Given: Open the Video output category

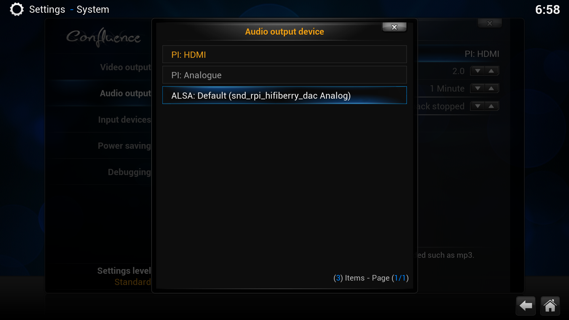Looking at the screenshot, I should [126, 68].
